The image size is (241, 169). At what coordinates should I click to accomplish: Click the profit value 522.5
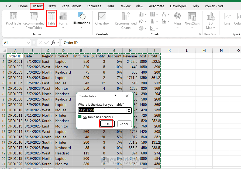coord(154,62)
